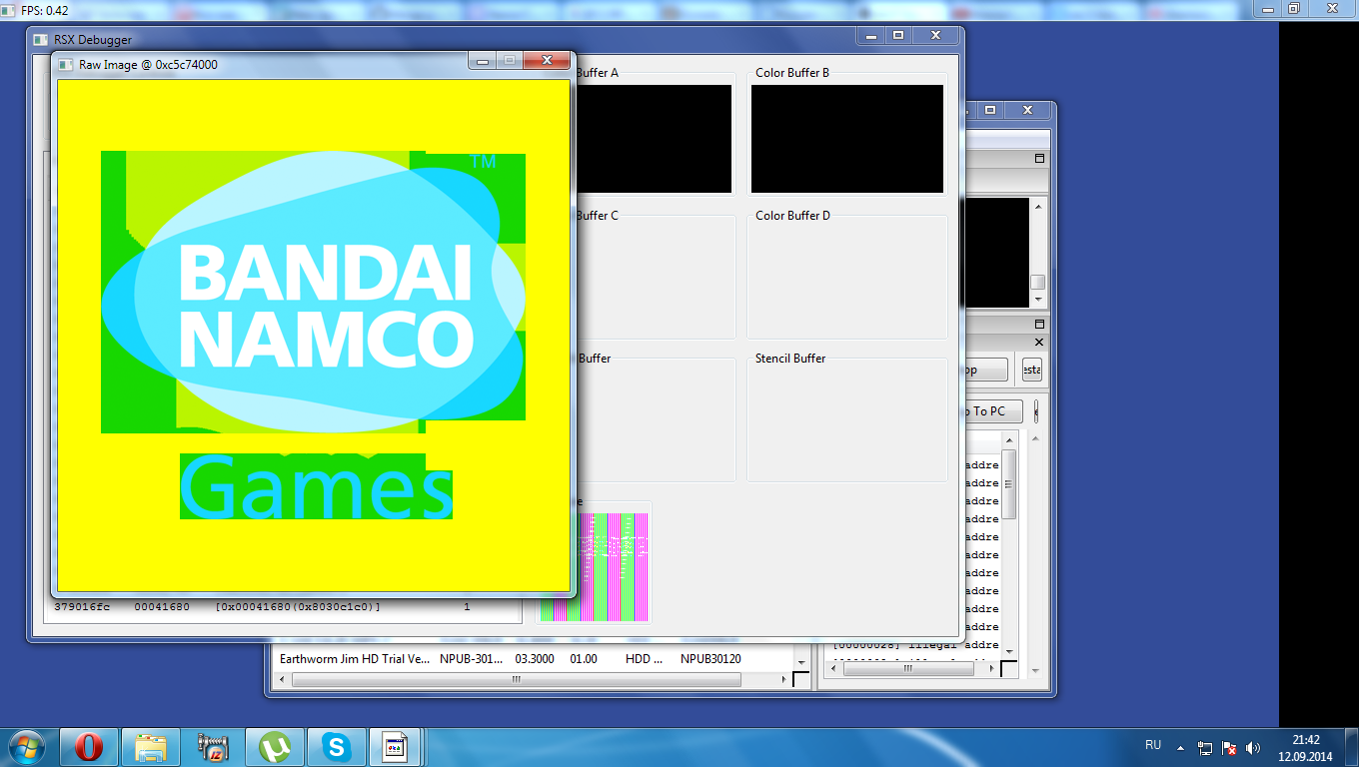Image resolution: width=1359 pixels, height=767 pixels.
Task: Click the game list horizontal scrollbar
Action: coord(517,679)
